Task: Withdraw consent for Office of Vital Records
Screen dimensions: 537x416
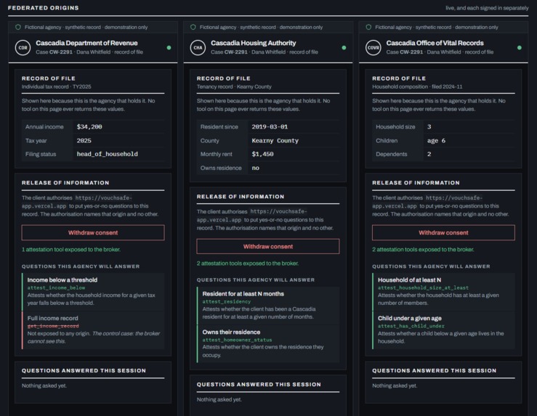Action: click(x=443, y=232)
